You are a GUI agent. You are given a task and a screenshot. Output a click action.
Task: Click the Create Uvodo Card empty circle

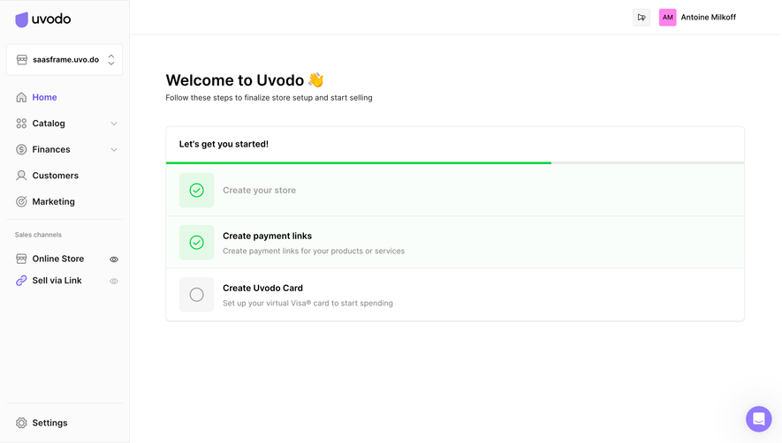(x=196, y=295)
